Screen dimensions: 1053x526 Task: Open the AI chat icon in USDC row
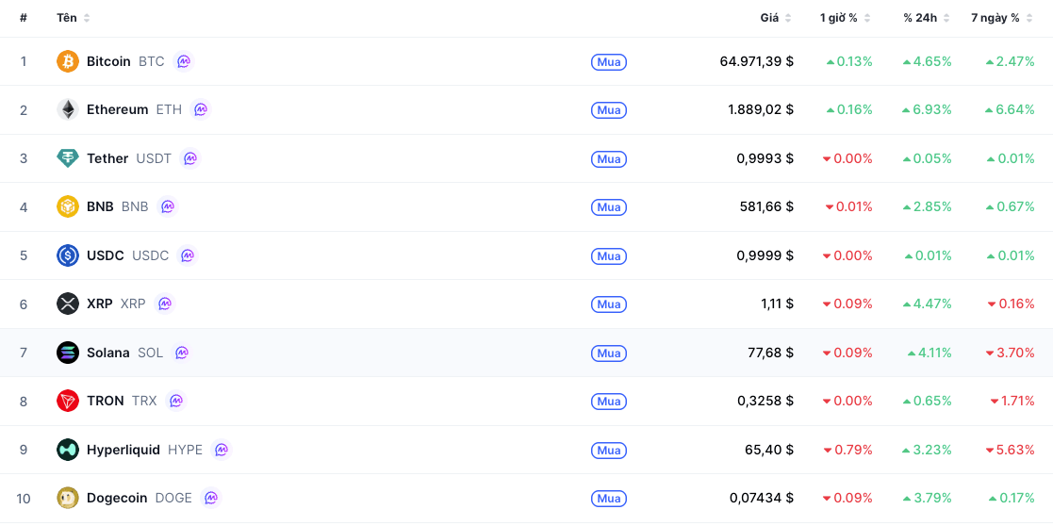(188, 255)
